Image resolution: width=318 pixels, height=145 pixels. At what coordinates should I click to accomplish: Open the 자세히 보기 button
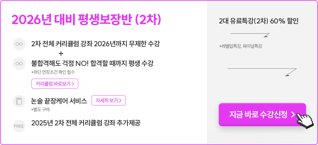[108, 100]
